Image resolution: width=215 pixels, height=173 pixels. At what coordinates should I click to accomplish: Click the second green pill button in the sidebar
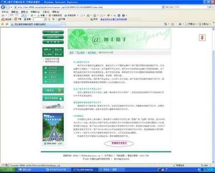(53, 37)
